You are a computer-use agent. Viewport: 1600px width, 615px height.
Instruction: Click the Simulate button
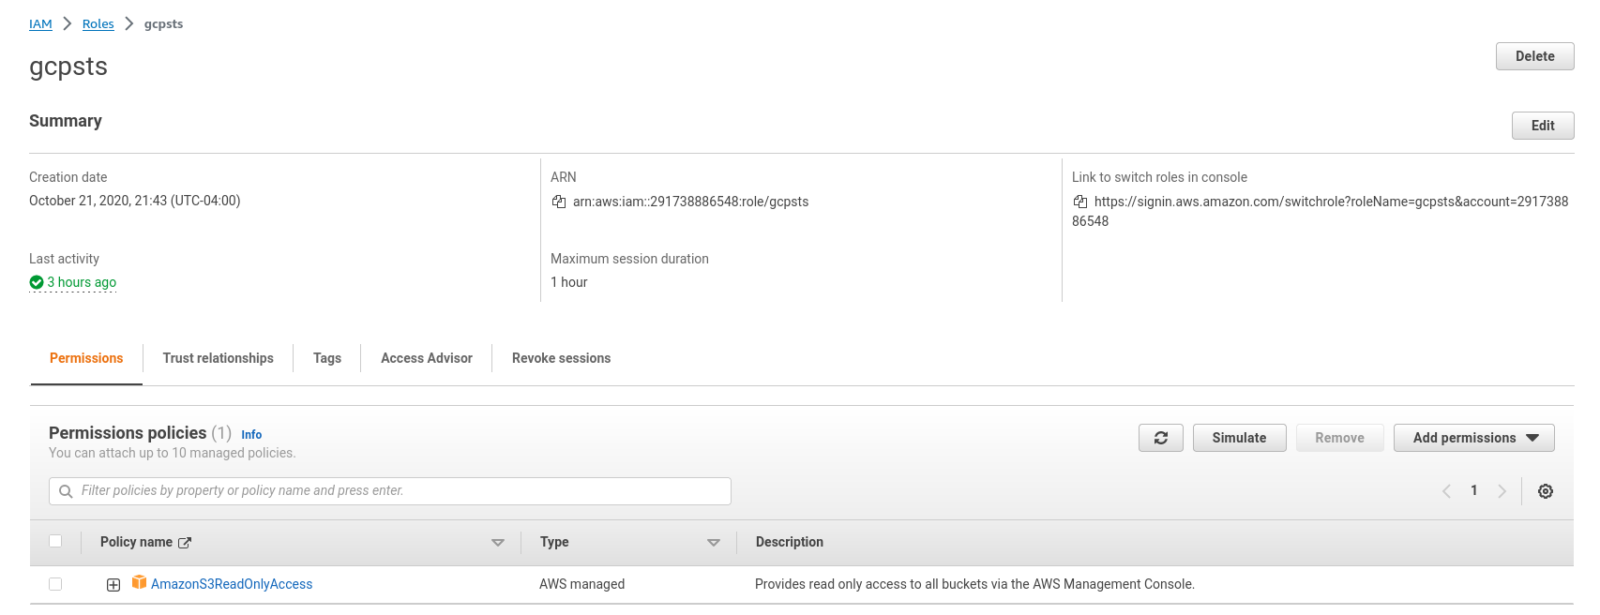(1239, 438)
